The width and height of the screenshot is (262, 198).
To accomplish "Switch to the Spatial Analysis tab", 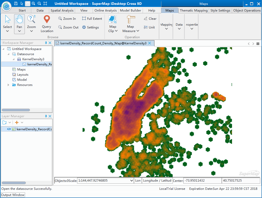I will tap(62, 11).
